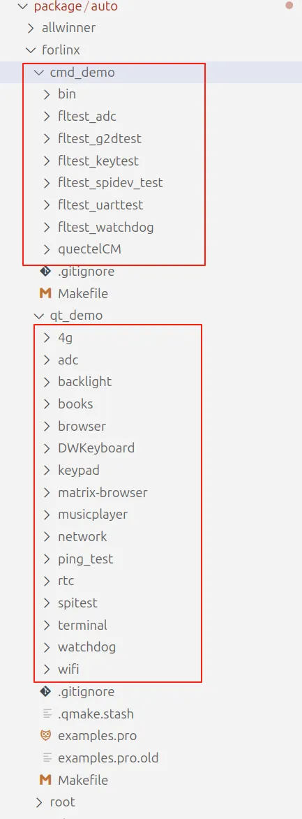Click the git icon beside the qt_demo .gitignore

click(x=46, y=691)
